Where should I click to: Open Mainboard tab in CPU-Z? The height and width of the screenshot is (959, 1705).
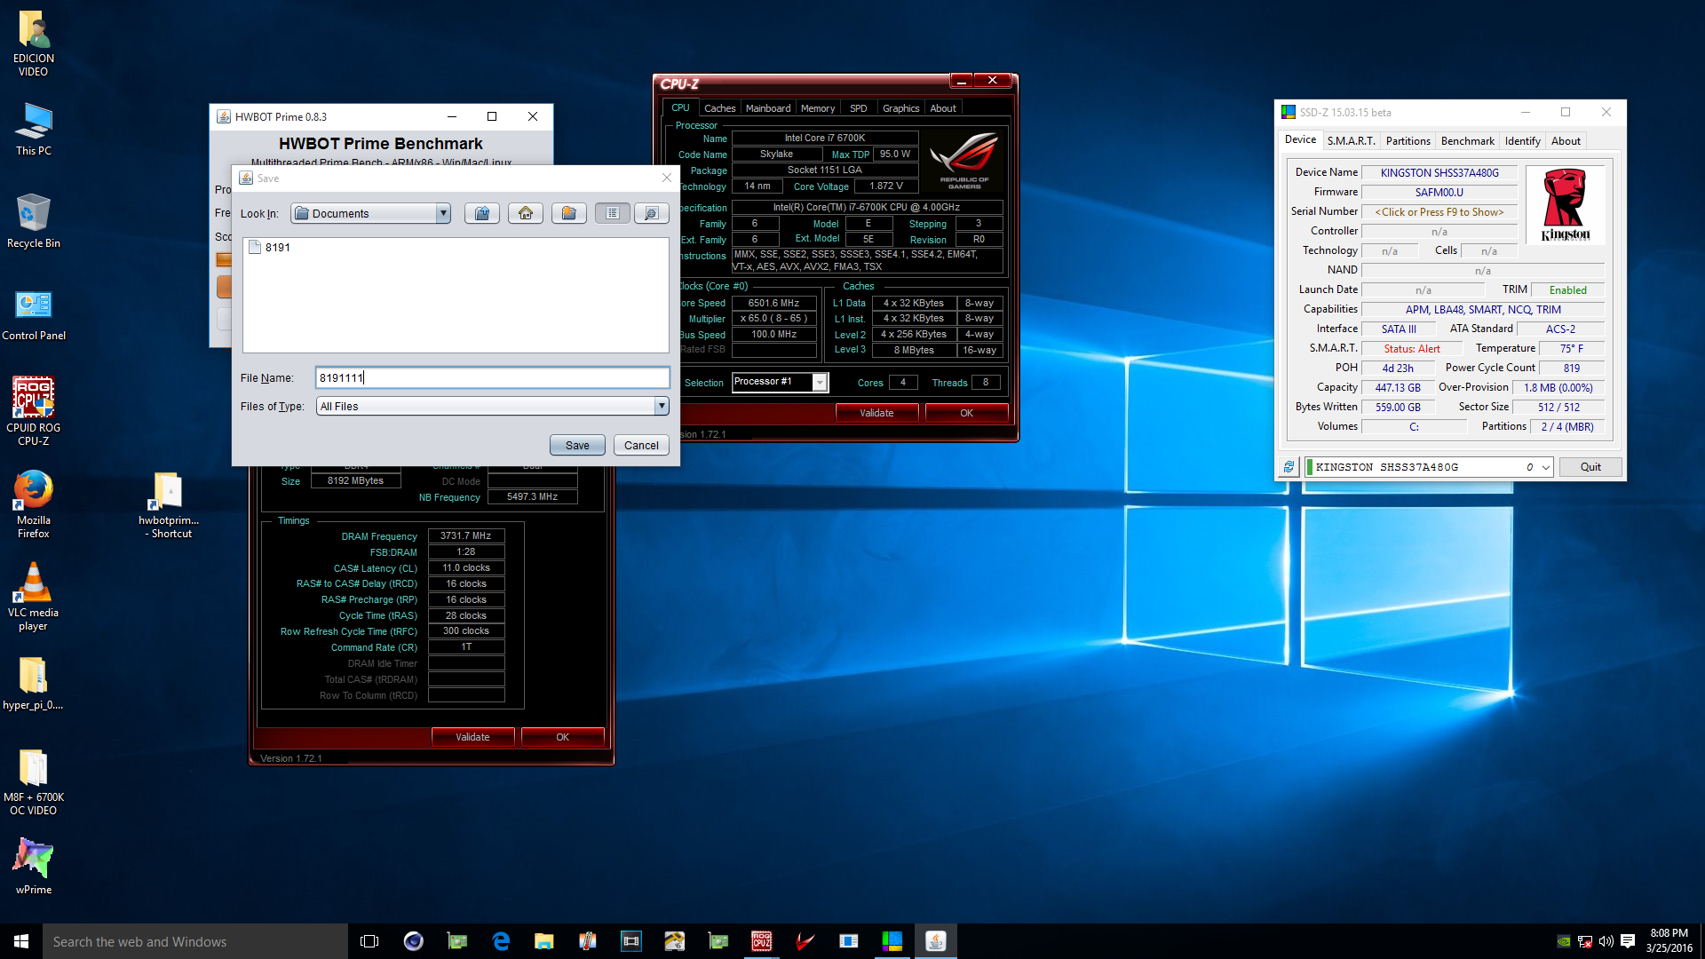768,108
